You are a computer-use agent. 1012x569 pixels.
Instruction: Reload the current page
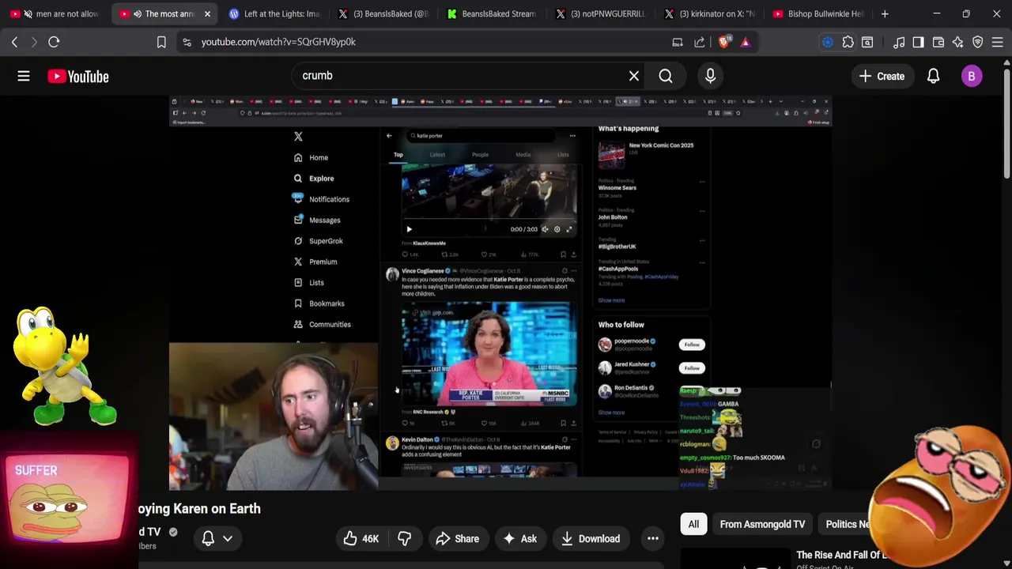54,42
